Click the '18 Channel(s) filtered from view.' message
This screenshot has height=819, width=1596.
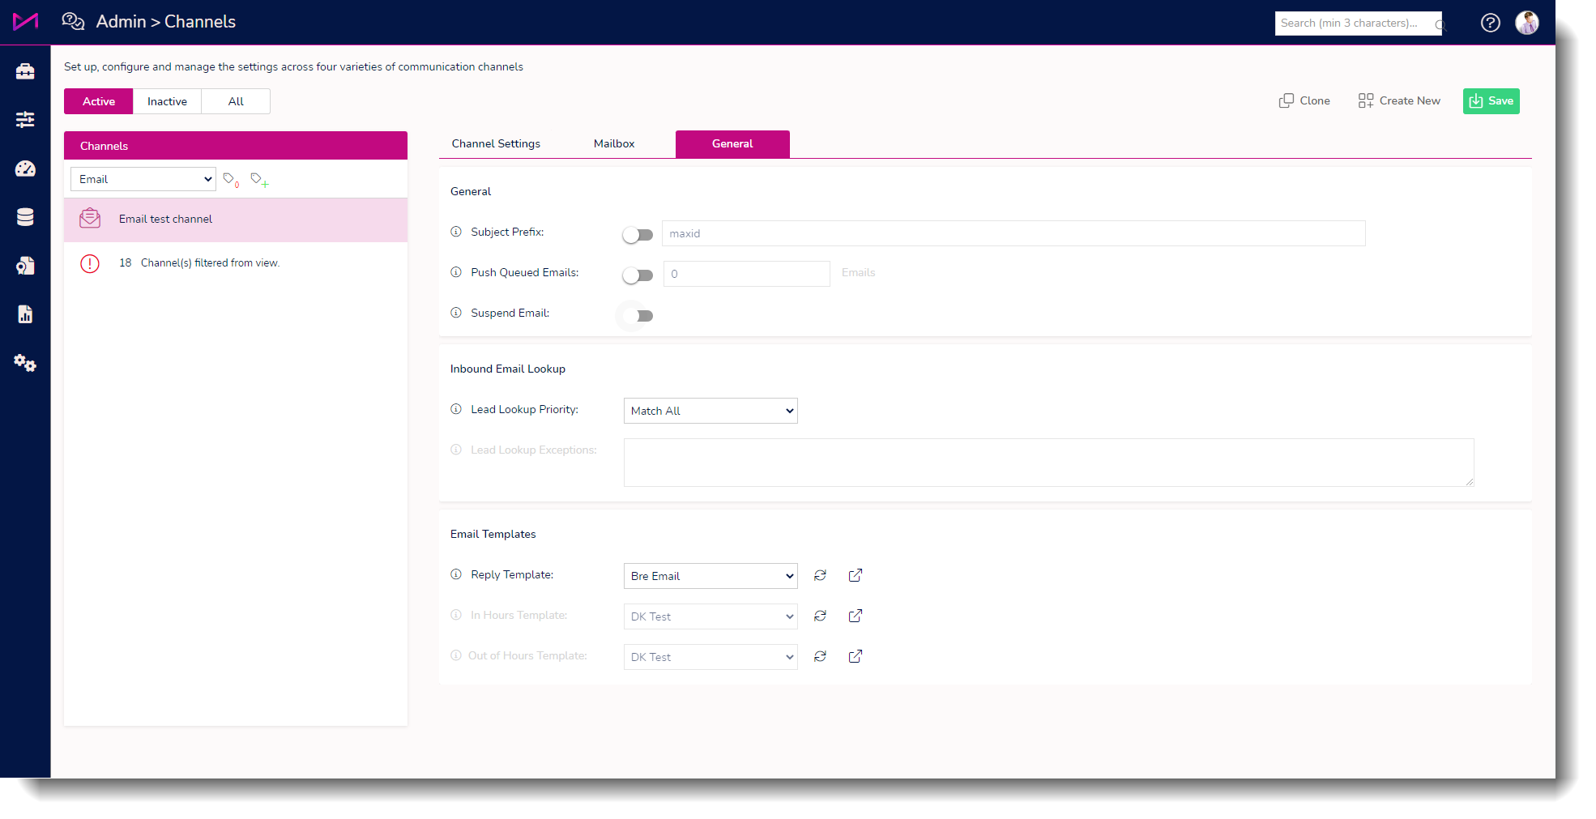(199, 263)
